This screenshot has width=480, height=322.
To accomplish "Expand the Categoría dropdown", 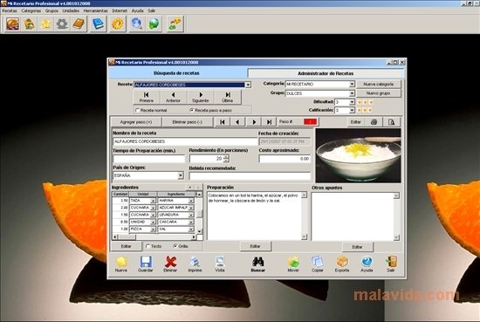I will pyautogui.click(x=352, y=84).
